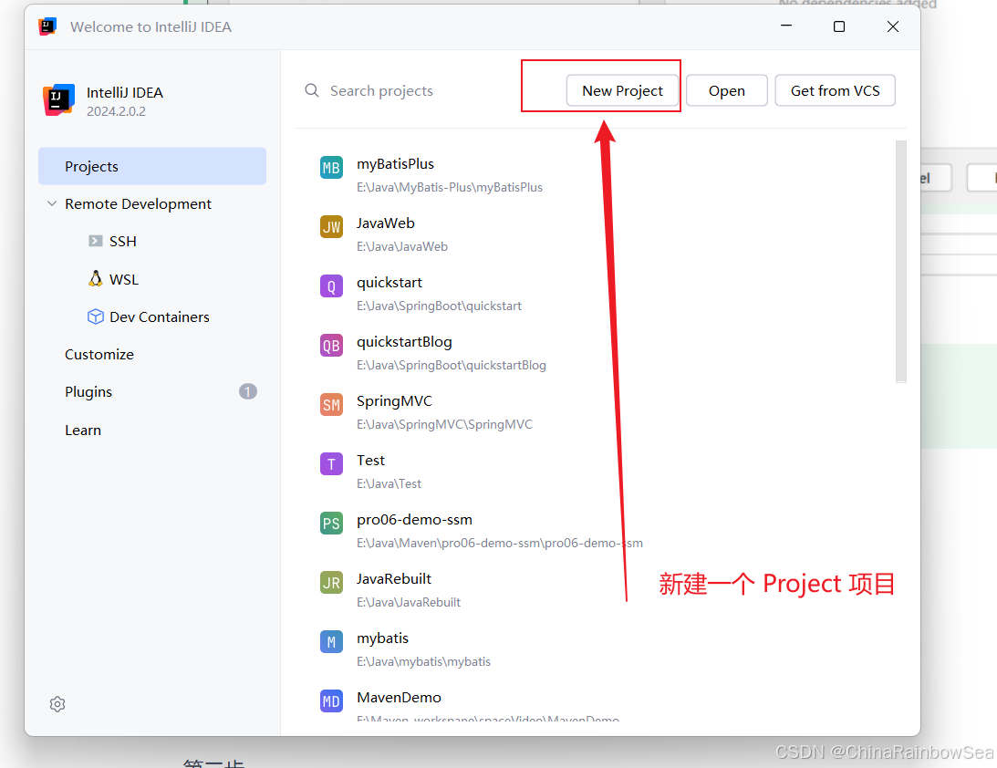Open the quickstartBlog project name
The height and width of the screenshot is (768, 997).
coord(404,342)
